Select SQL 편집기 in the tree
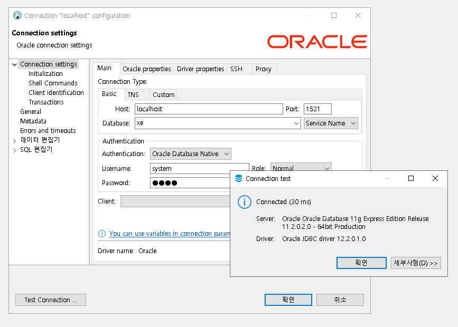This screenshot has width=458, height=327. pyautogui.click(x=36, y=150)
